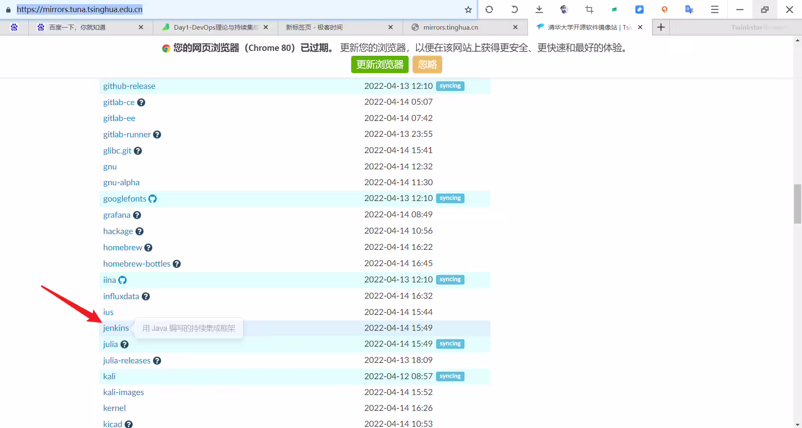The height and width of the screenshot is (428, 802).
Task: Click the curved undo arrow toolbar icon
Action: pyautogui.click(x=514, y=9)
